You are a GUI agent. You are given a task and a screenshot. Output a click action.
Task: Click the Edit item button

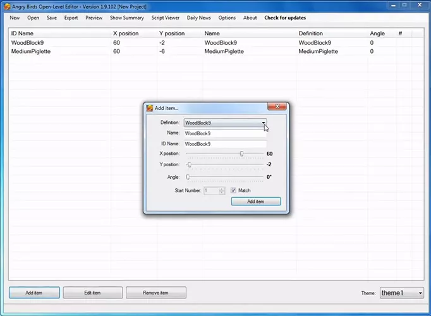(93, 293)
